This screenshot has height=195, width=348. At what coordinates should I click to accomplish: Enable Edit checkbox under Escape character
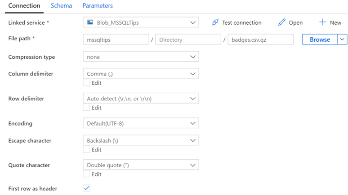pyautogui.click(x=87, y=150)
